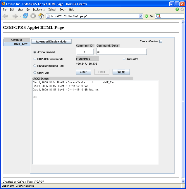Click the Write button
186x189 pixels.
pyautogui.click(x=121, y=72)
